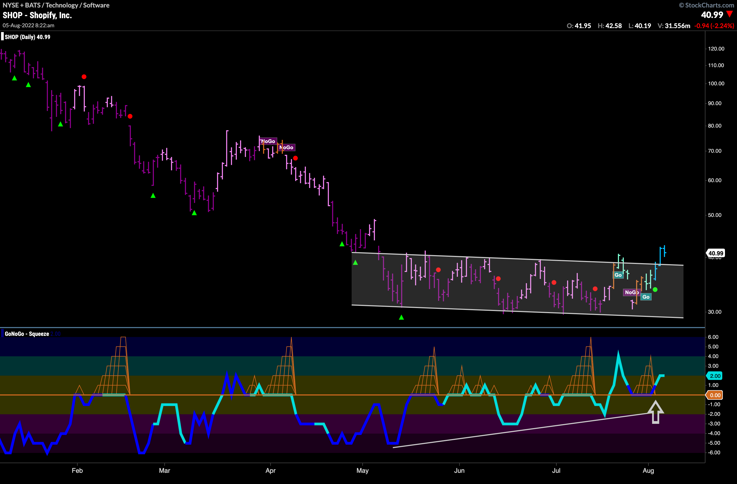Click the Jun date axis label
This screenshot has width=737, height=484.
pyautogui.click(x=459, y=470)
